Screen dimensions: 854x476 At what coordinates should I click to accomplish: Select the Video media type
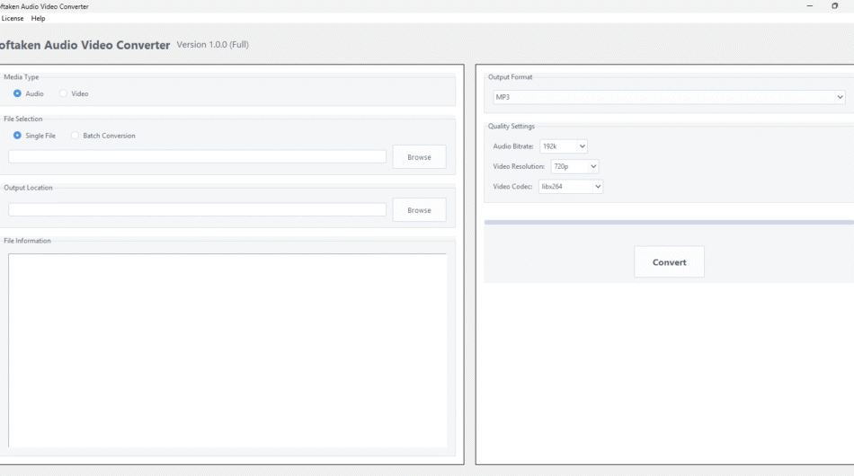[x=64, y=93]
